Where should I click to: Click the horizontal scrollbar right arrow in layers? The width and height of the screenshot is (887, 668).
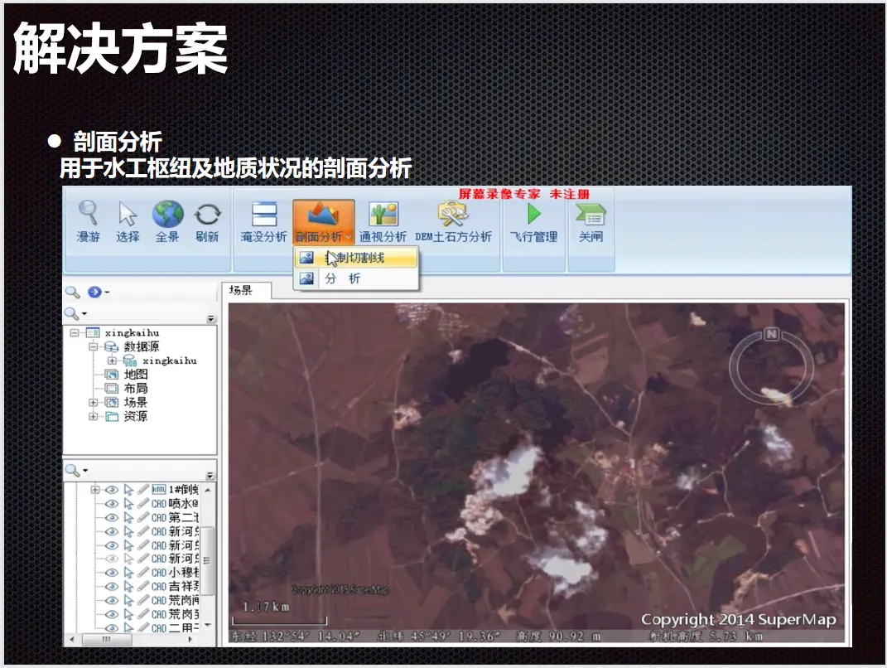tap(190, 639)
